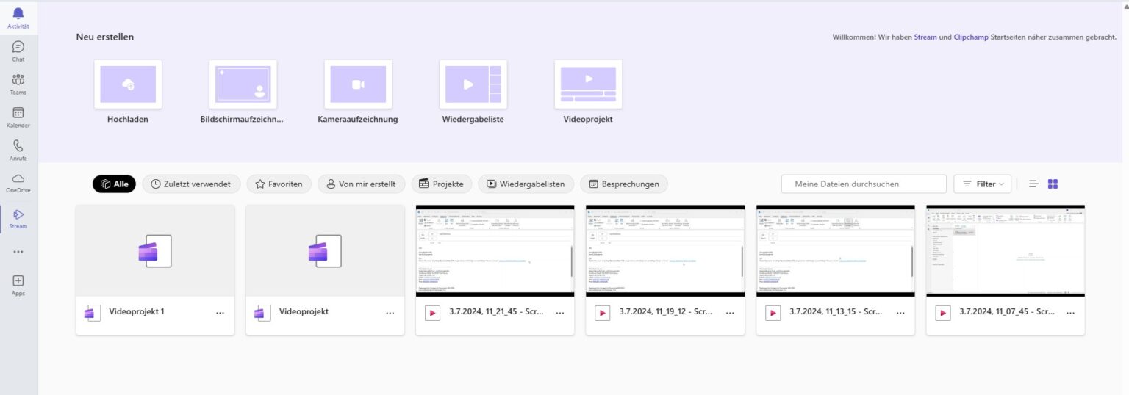The height and width of the screenshot is (395, 1129).
Task: Click the Meine Dateien durchsuchen search box
Action: [864, 184]
